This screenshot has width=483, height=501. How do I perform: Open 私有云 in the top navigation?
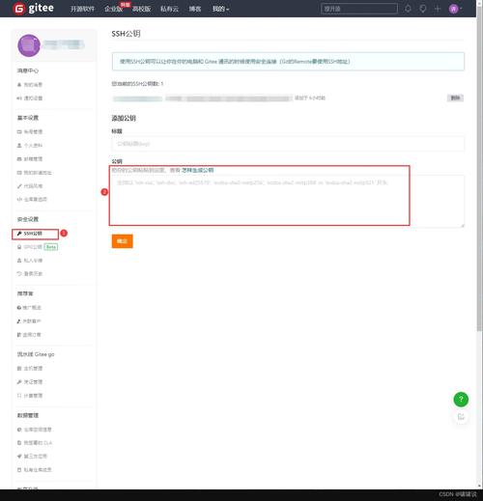click(169, 9)
